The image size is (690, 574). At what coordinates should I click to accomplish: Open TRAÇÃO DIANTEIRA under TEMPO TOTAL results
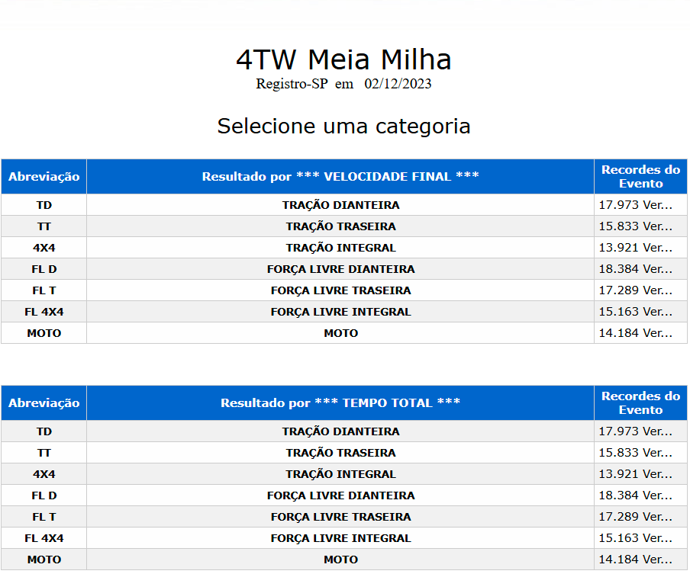click(x=340, y=431)
